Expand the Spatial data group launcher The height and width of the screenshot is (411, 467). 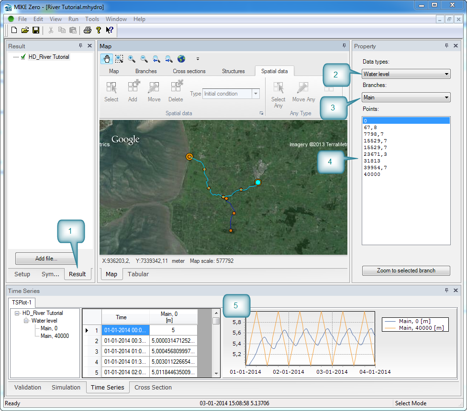tap(261, 113)
